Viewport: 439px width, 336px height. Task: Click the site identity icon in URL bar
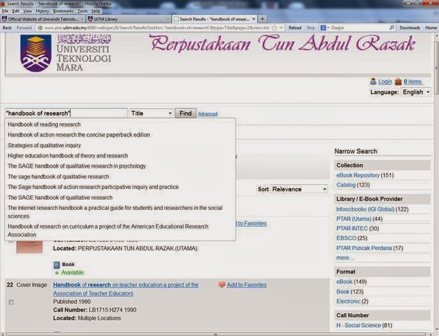[40, 28]
